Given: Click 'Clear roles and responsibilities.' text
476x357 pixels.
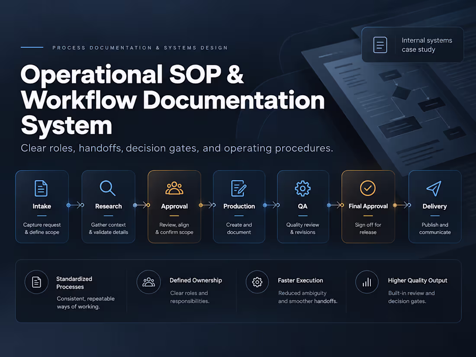Looking at the screenshot, I should pos(190,297).
